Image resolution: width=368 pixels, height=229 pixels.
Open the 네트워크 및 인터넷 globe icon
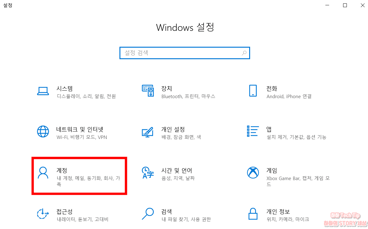click(x=43, y=131)
